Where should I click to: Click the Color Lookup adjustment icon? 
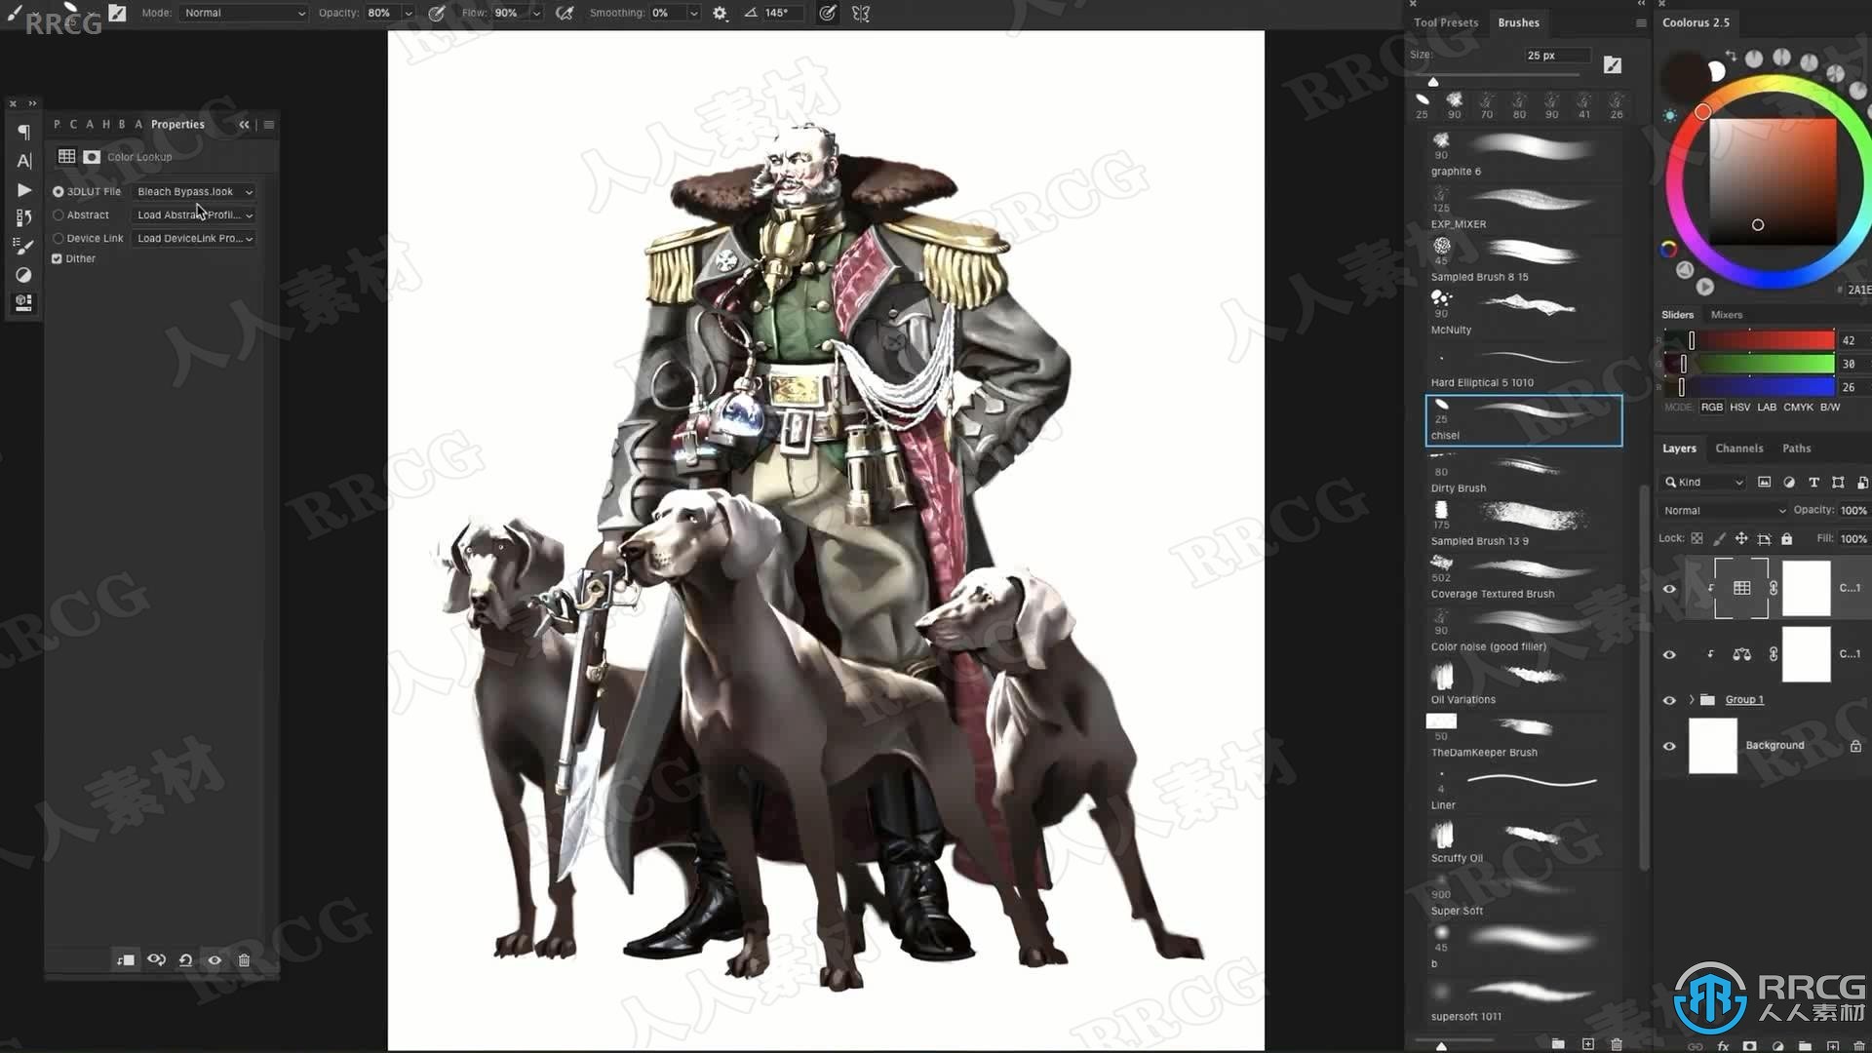pyautogui.click(x=92, y=156)
